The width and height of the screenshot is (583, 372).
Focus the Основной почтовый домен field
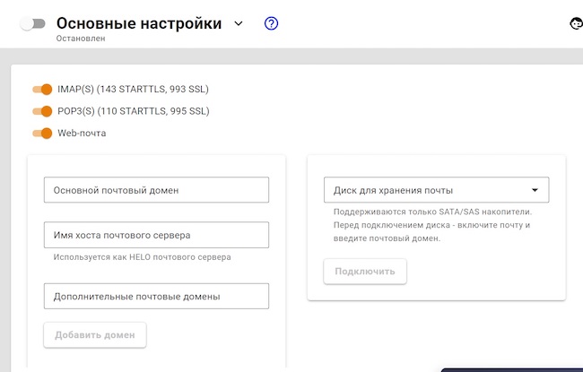[156, 190]
